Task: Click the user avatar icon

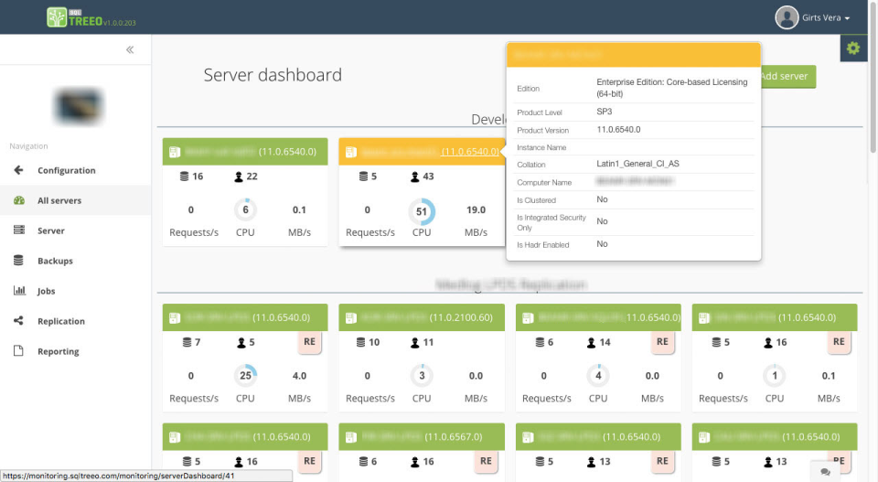Action: pyautogui.click(x=787, y=17)
